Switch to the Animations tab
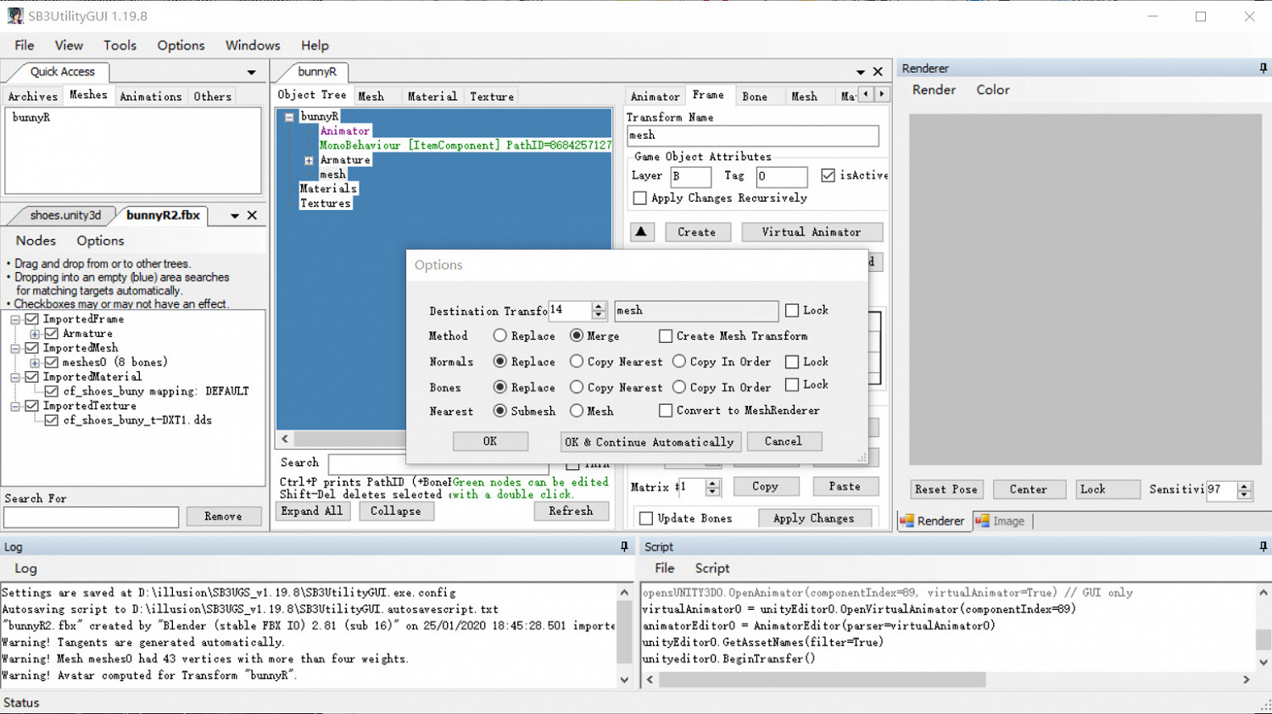1272x714 pixels. pyautogui.click(x=150, y=97)
